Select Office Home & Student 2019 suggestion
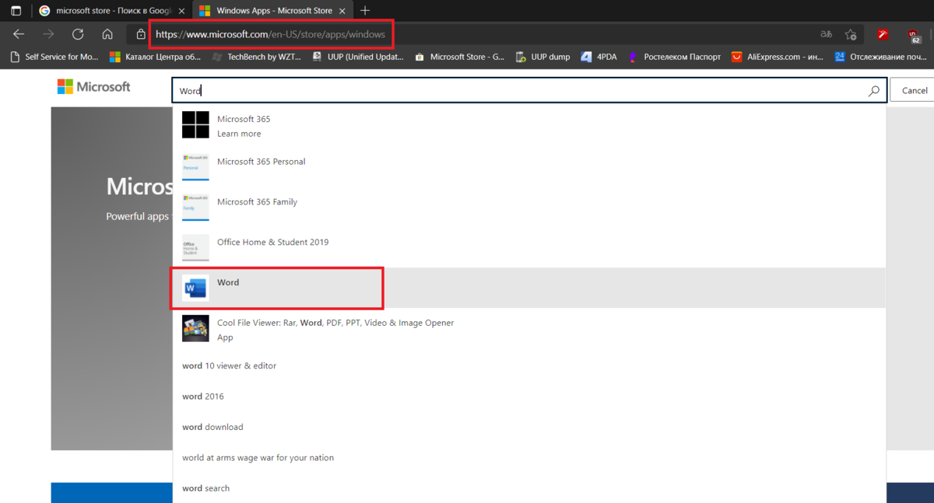The height and width of the screenshot is (503, 934). [x=528, y=246]
